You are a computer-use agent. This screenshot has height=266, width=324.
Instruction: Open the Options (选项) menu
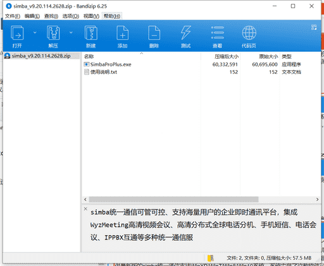[x=71, y=16]
